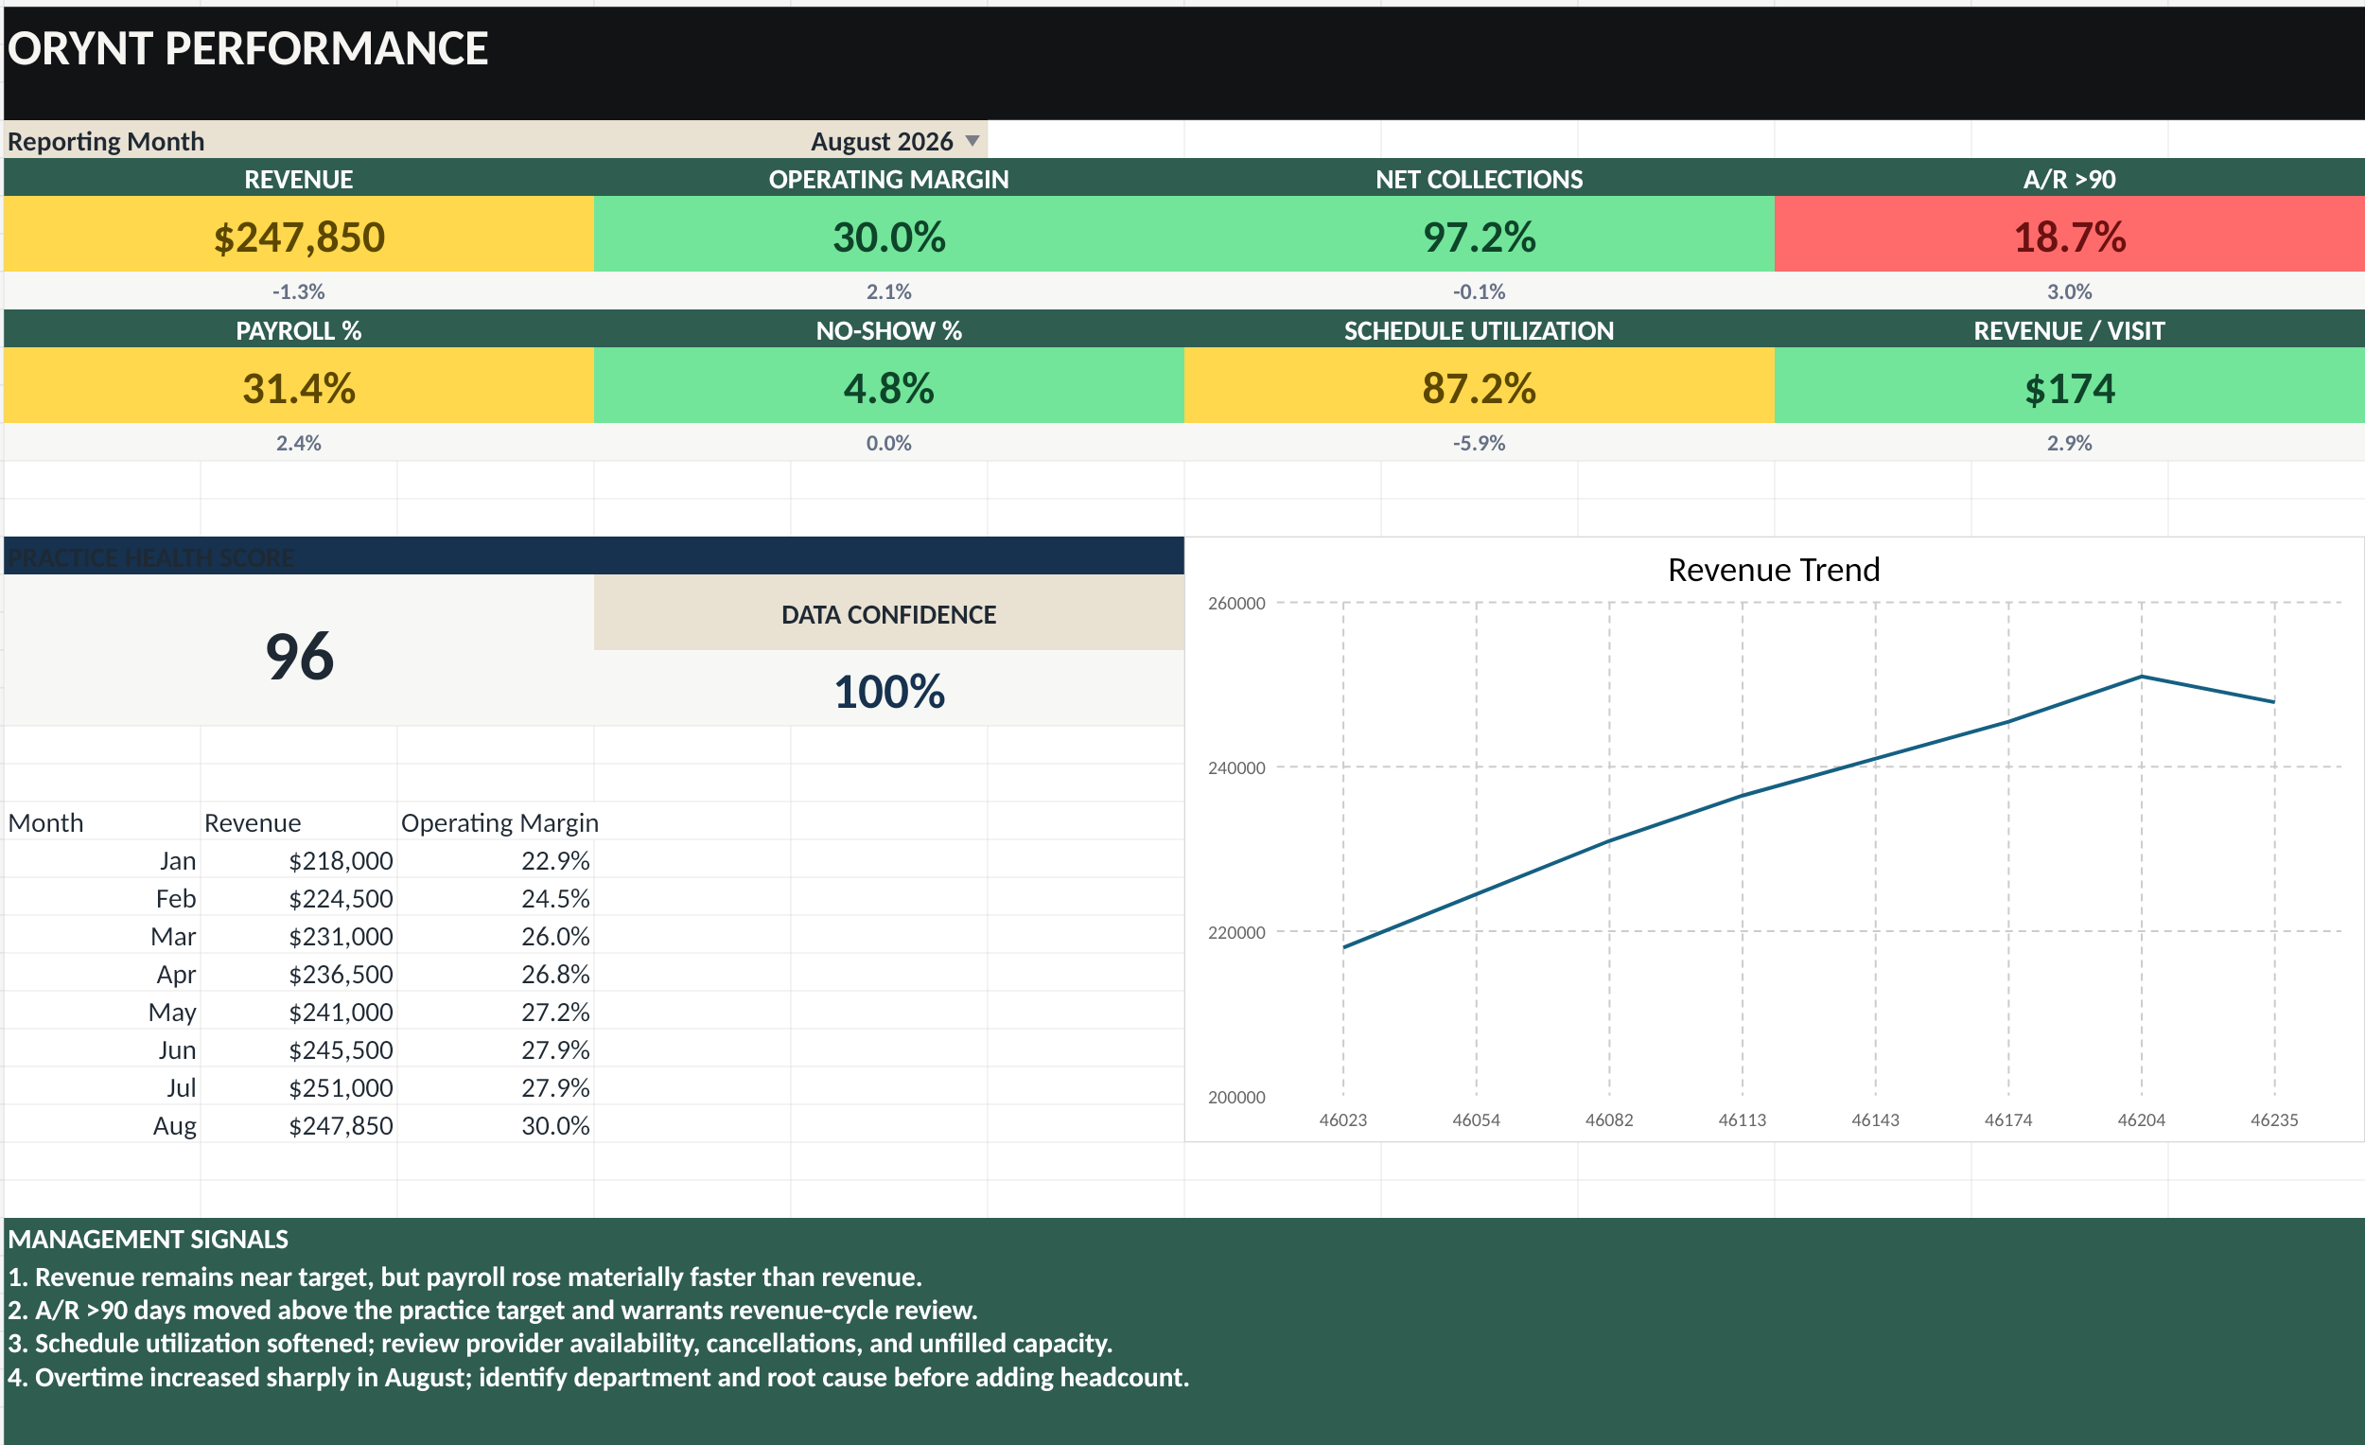Click the 46023 x-axis label

pos(1342,1119)
